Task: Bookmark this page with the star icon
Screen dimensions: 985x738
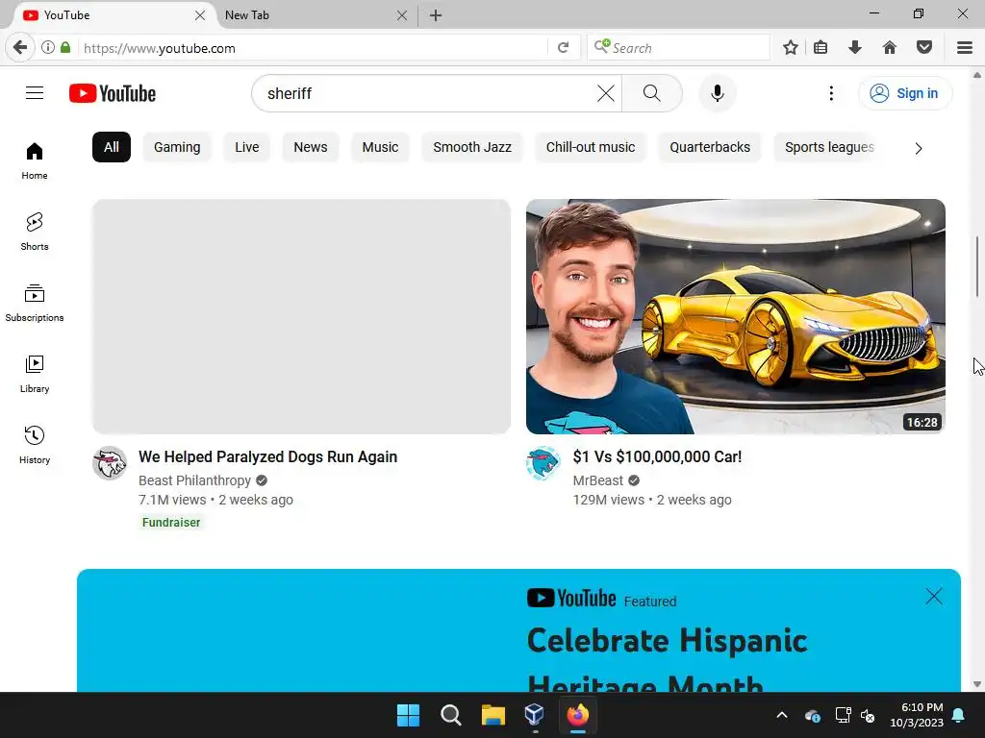Action: click(x=791, y=48)
